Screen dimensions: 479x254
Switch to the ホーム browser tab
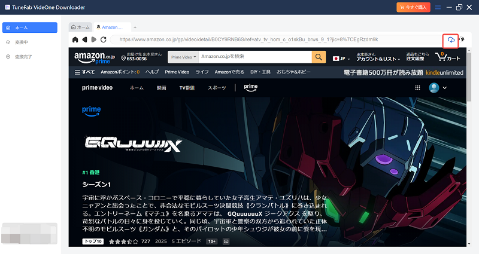80,27
